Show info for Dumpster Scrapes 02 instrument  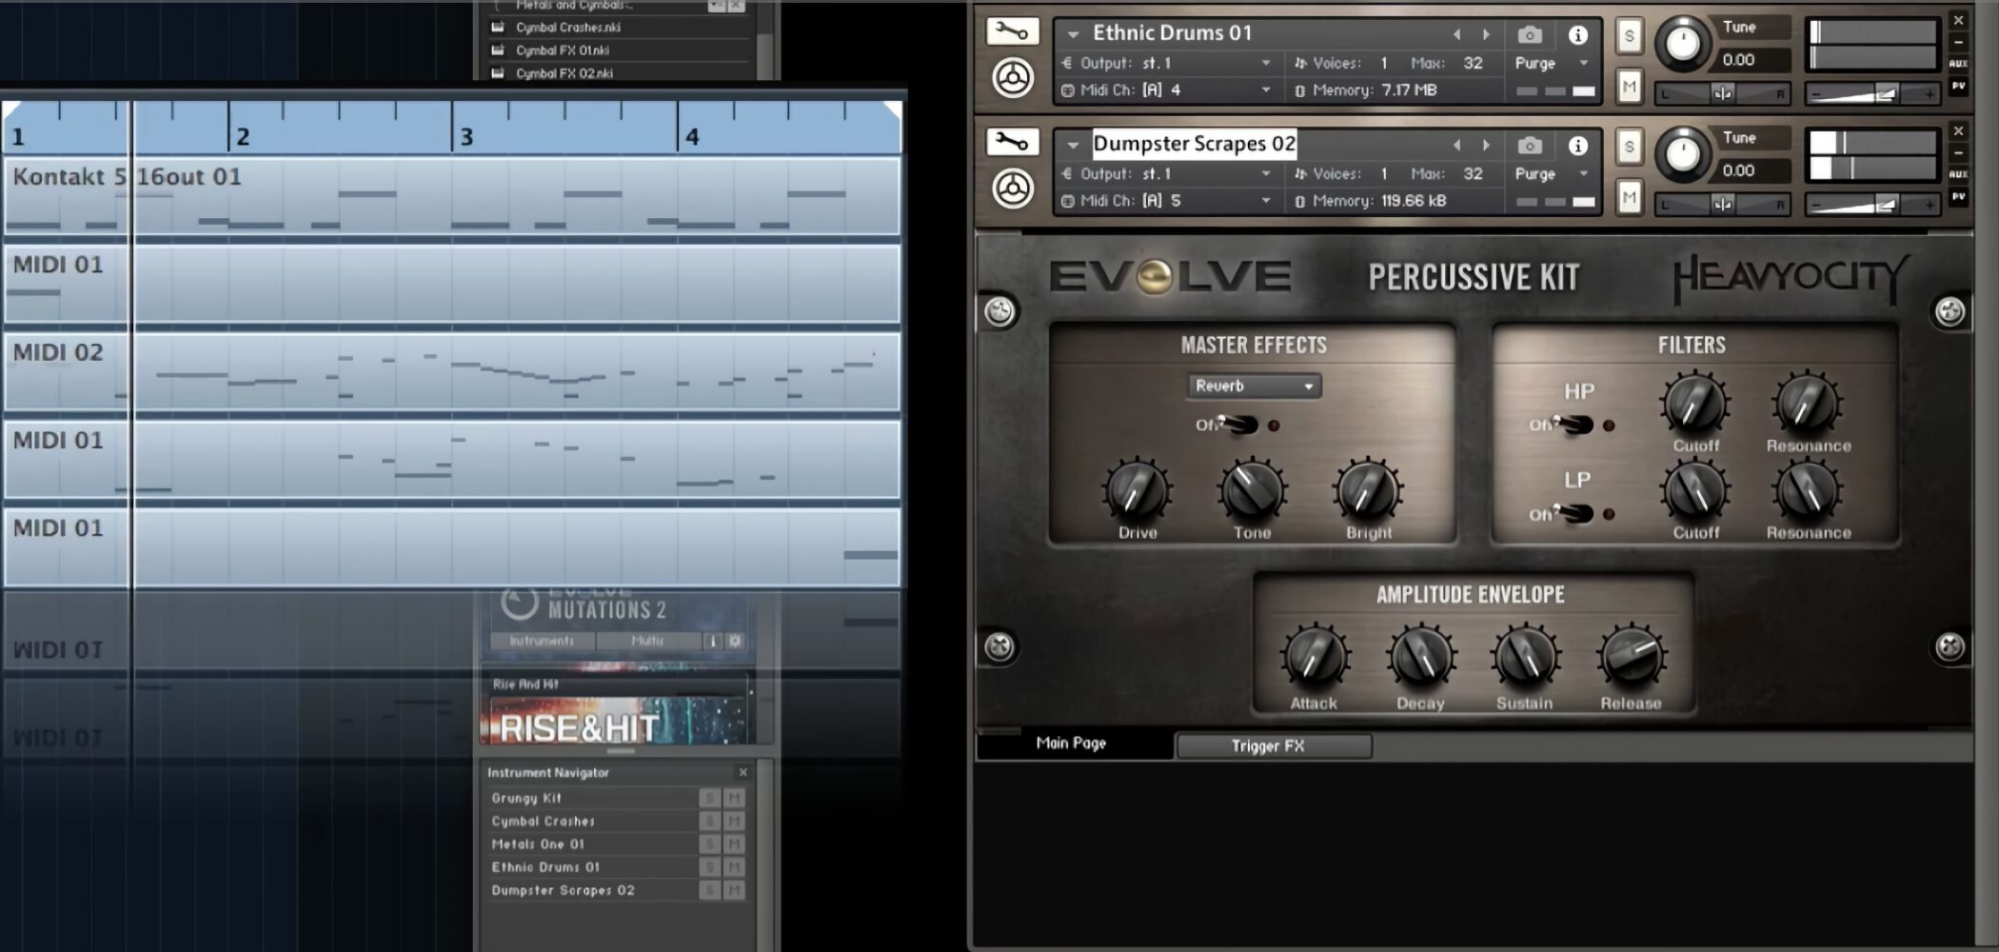click(x=1578, y=145)
